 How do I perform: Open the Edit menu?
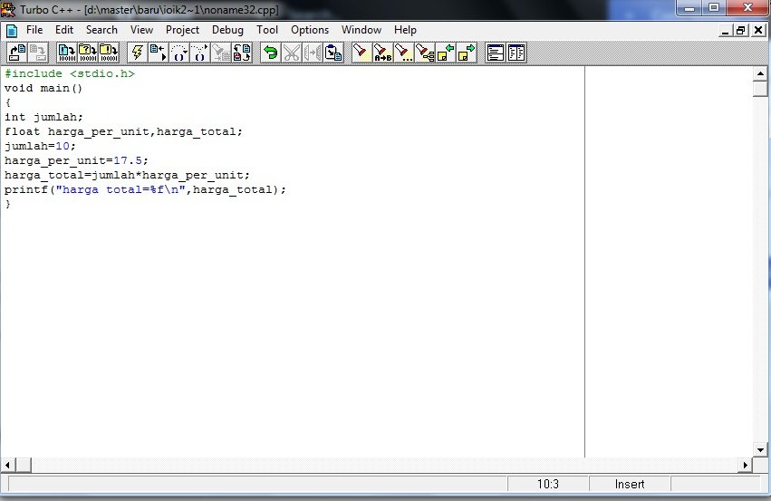point(64,30)
